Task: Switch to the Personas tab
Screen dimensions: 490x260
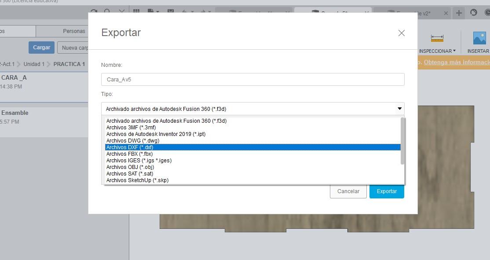Action: click(x=74, y=31)
